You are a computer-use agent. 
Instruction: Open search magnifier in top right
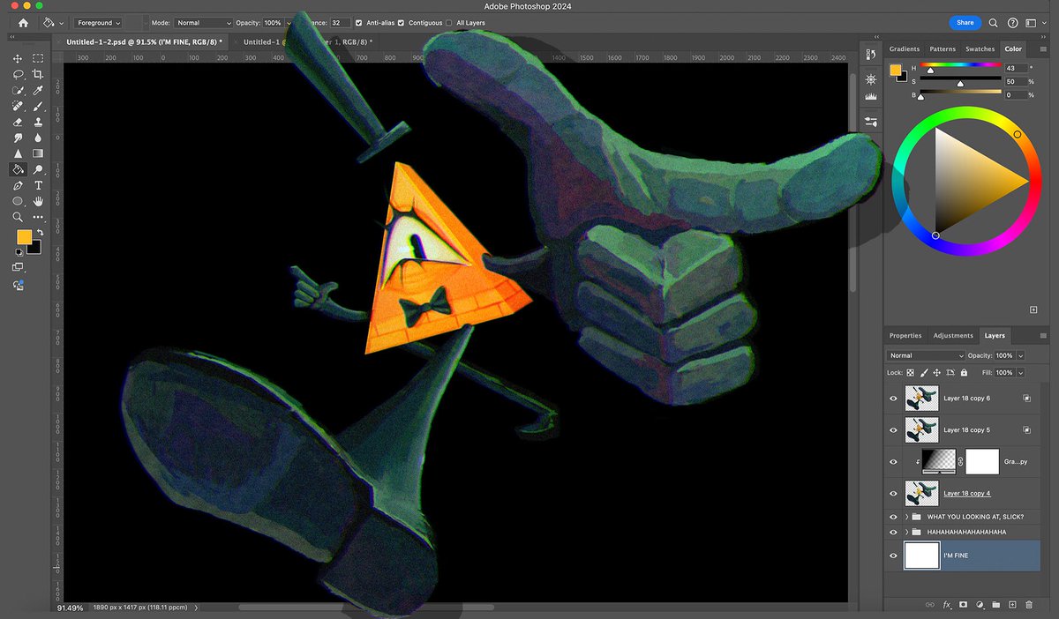pos(993,22)
